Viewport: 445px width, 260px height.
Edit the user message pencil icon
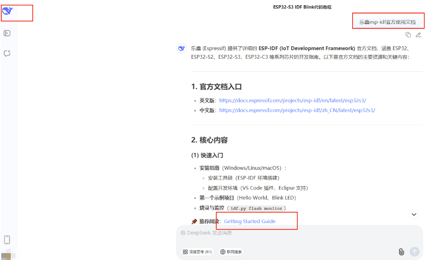(x=418, y=35)
